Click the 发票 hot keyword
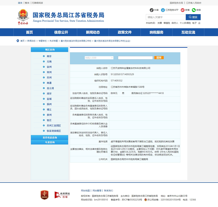The width and height of the screenshot is (218, 207). tap(160, 23)
